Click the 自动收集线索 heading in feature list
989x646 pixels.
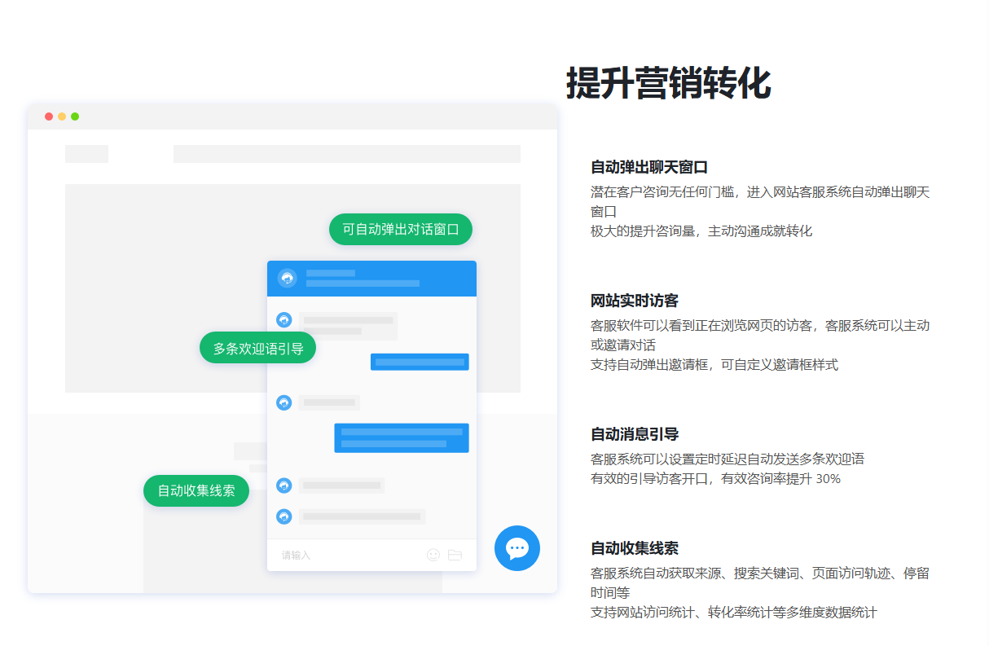pos(634,548)
